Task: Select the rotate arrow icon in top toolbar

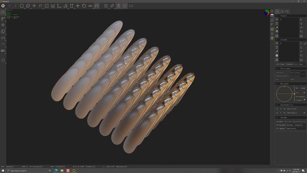Action: pos(40,6)
